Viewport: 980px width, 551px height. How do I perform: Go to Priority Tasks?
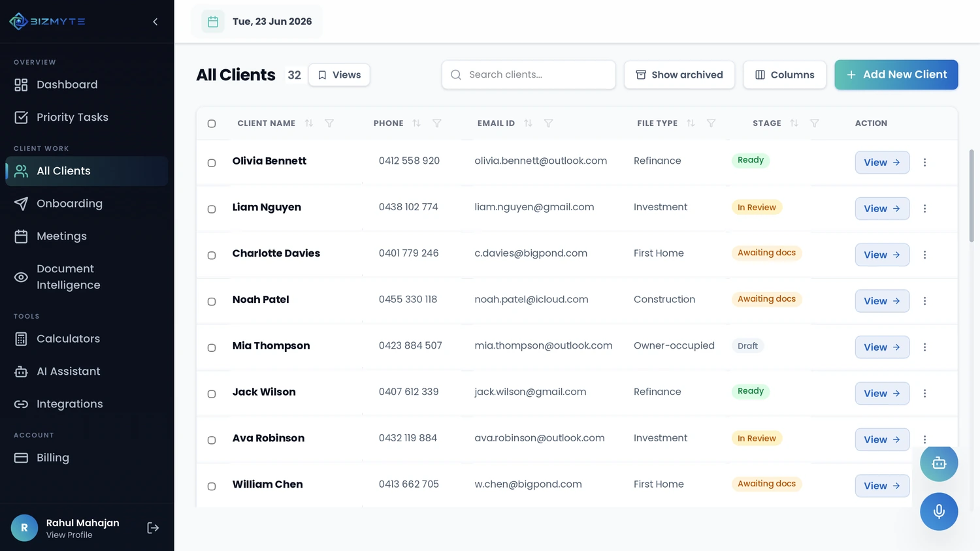(x=87, y=118)
